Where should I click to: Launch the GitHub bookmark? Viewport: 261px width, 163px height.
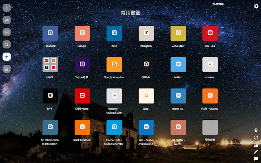[146, 64]
